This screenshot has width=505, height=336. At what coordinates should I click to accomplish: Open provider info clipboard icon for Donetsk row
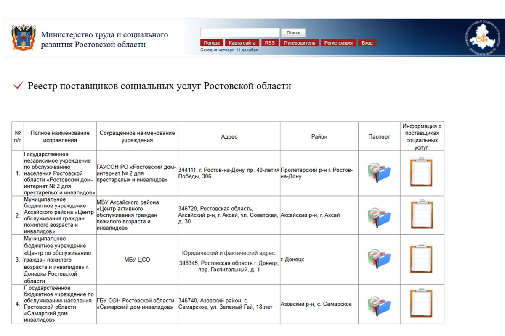pyautogui.click(x=421, y=259)
